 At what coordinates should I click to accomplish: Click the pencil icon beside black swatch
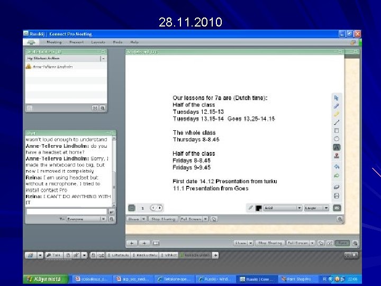250,208
